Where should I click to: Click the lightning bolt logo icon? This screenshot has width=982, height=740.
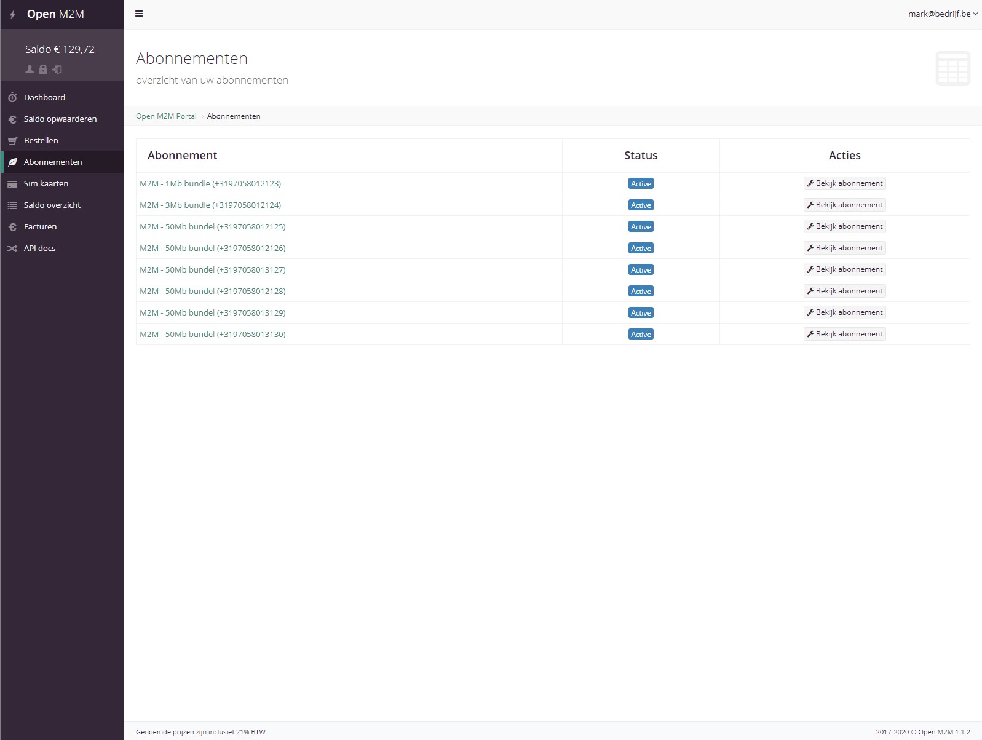pyautogui.click(x=12, y=15)
